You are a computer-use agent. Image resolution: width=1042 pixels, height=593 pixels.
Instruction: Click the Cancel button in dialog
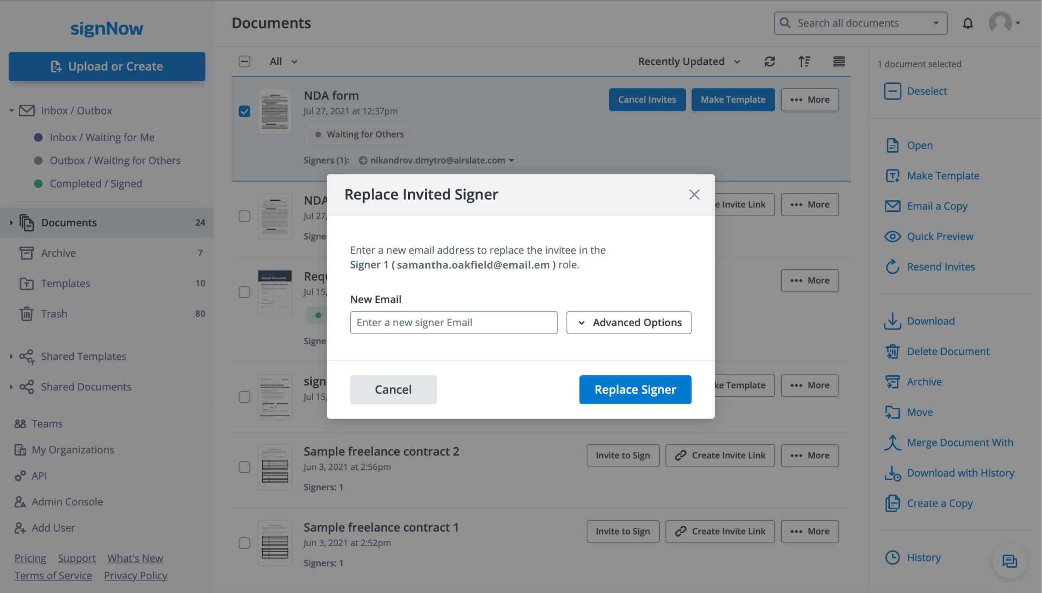[x=394, y=389]
